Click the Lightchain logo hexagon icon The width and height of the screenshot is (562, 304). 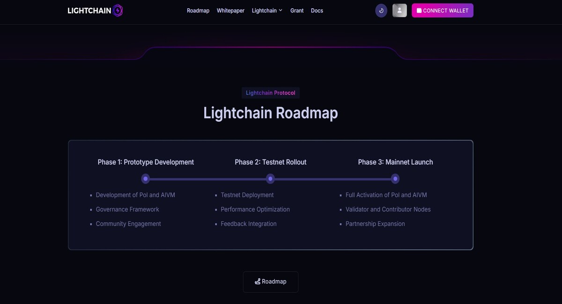pyautogui.click(x=118, y=11)
